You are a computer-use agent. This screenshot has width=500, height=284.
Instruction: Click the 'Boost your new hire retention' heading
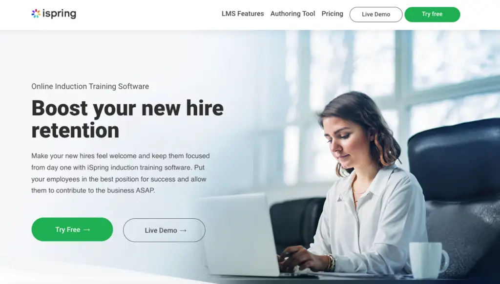tap(127, 119)
